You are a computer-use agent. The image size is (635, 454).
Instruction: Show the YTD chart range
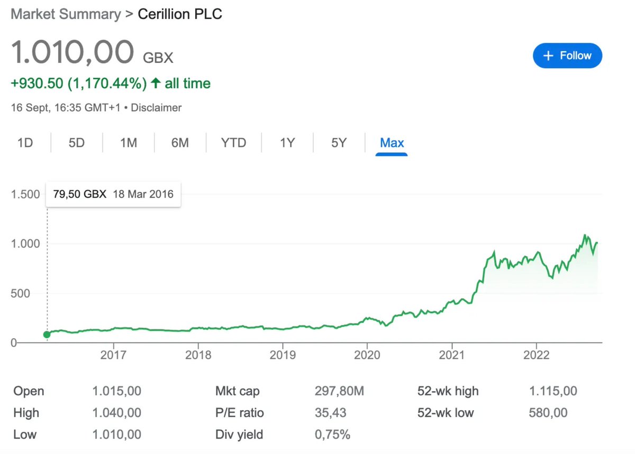pos(233,143)
